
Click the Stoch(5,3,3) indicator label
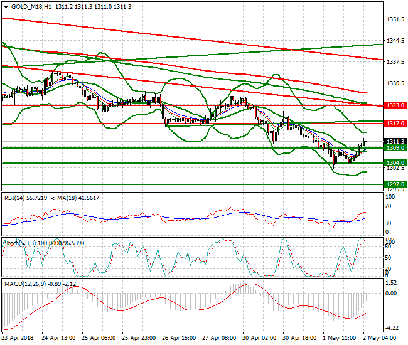(44, 243)
